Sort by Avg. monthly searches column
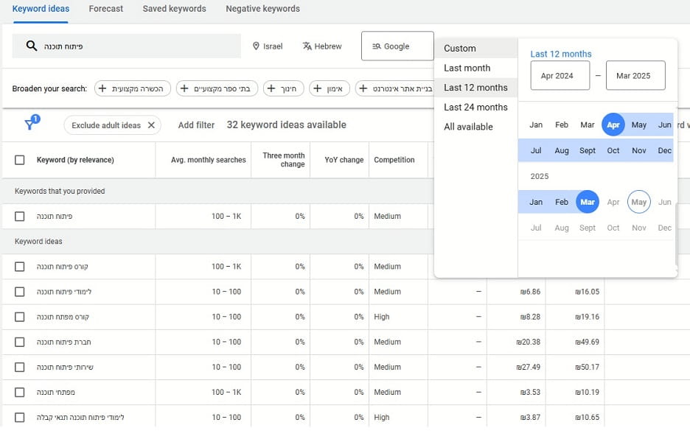The width and height of the screenshot is (690, 442). tap(208, 160)
